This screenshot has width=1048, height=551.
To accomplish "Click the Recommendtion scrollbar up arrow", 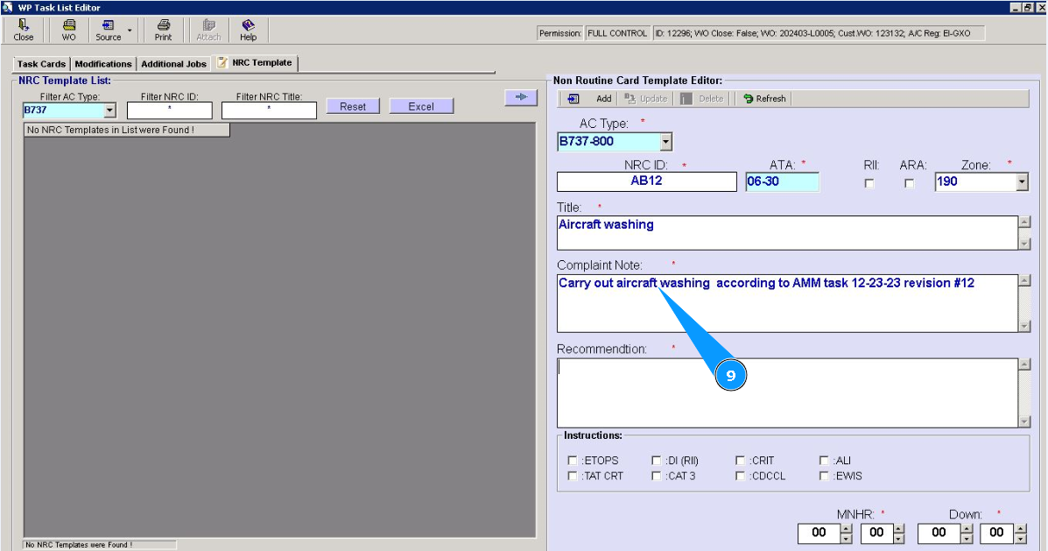I will pyautogui.click(x=1024, y=364).
